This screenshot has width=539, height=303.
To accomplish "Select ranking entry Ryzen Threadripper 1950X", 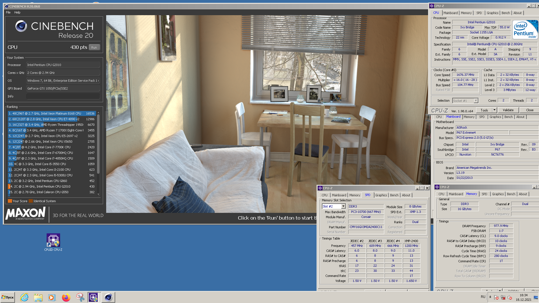I will pos(52,125).
